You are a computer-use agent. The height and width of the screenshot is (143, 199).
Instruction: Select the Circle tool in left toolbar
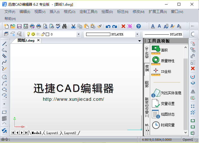4,77
